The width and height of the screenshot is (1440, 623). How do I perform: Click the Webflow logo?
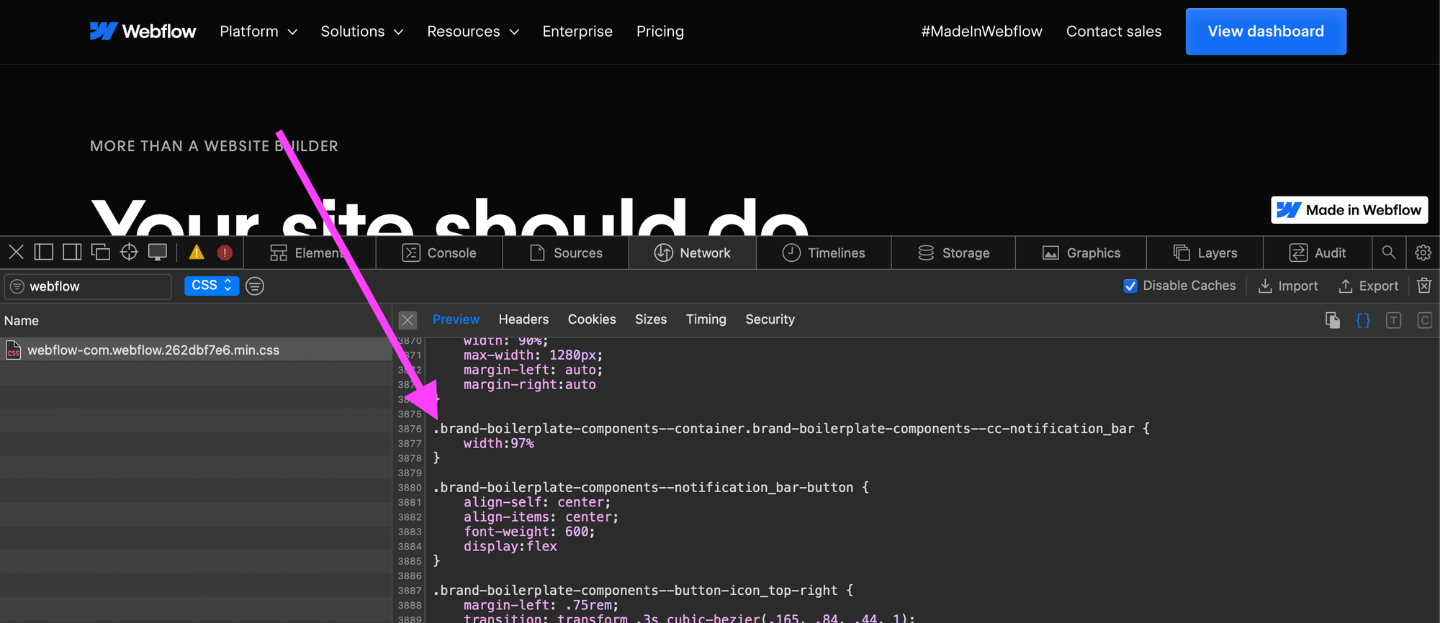[x=143, y=31]
